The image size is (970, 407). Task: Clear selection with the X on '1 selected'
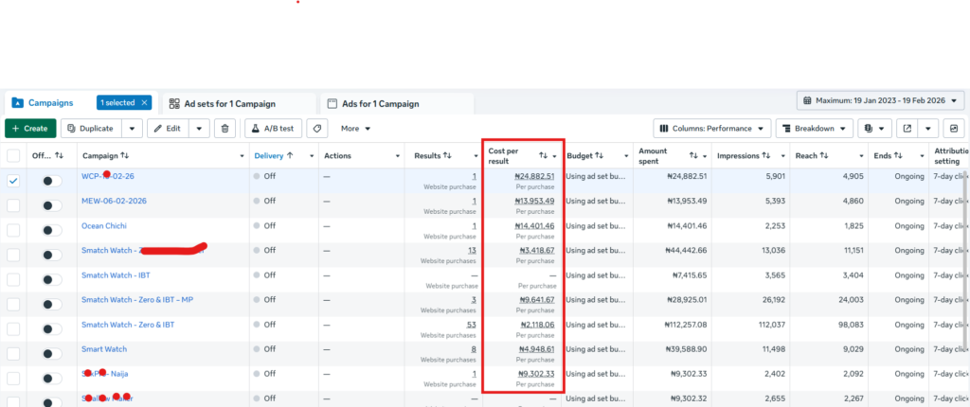click(x=145, y=103)
